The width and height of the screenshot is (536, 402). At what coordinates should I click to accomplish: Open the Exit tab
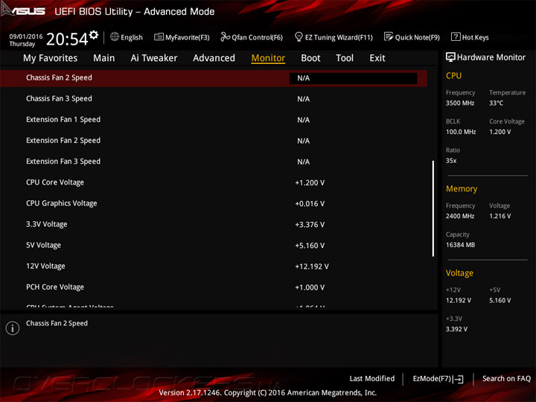pos(377,58)
